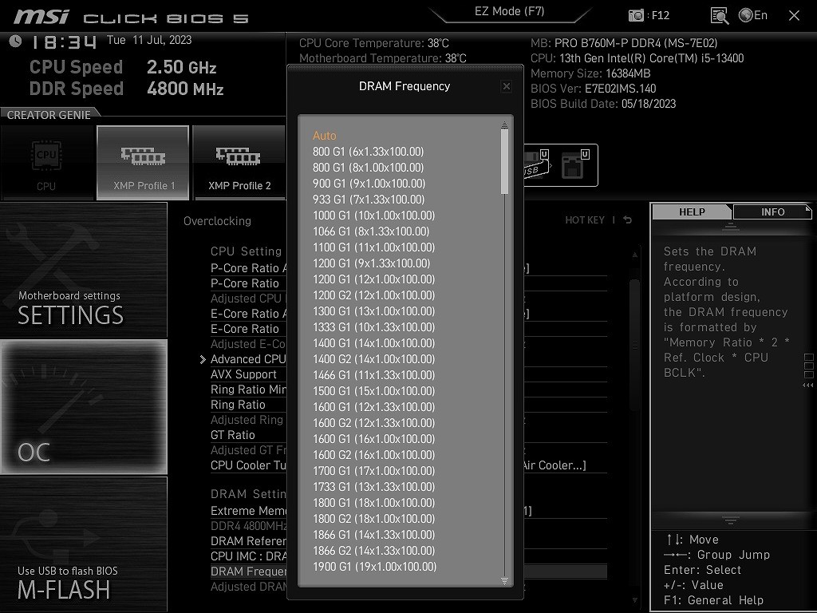
Task: Choose 1600 G1 (12x1.33x100.00)
Action: 373,407
